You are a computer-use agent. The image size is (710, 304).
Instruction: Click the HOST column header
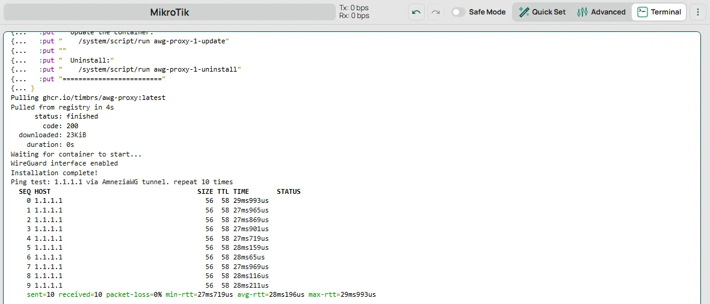pyautogui.click(x=43, y=191)
